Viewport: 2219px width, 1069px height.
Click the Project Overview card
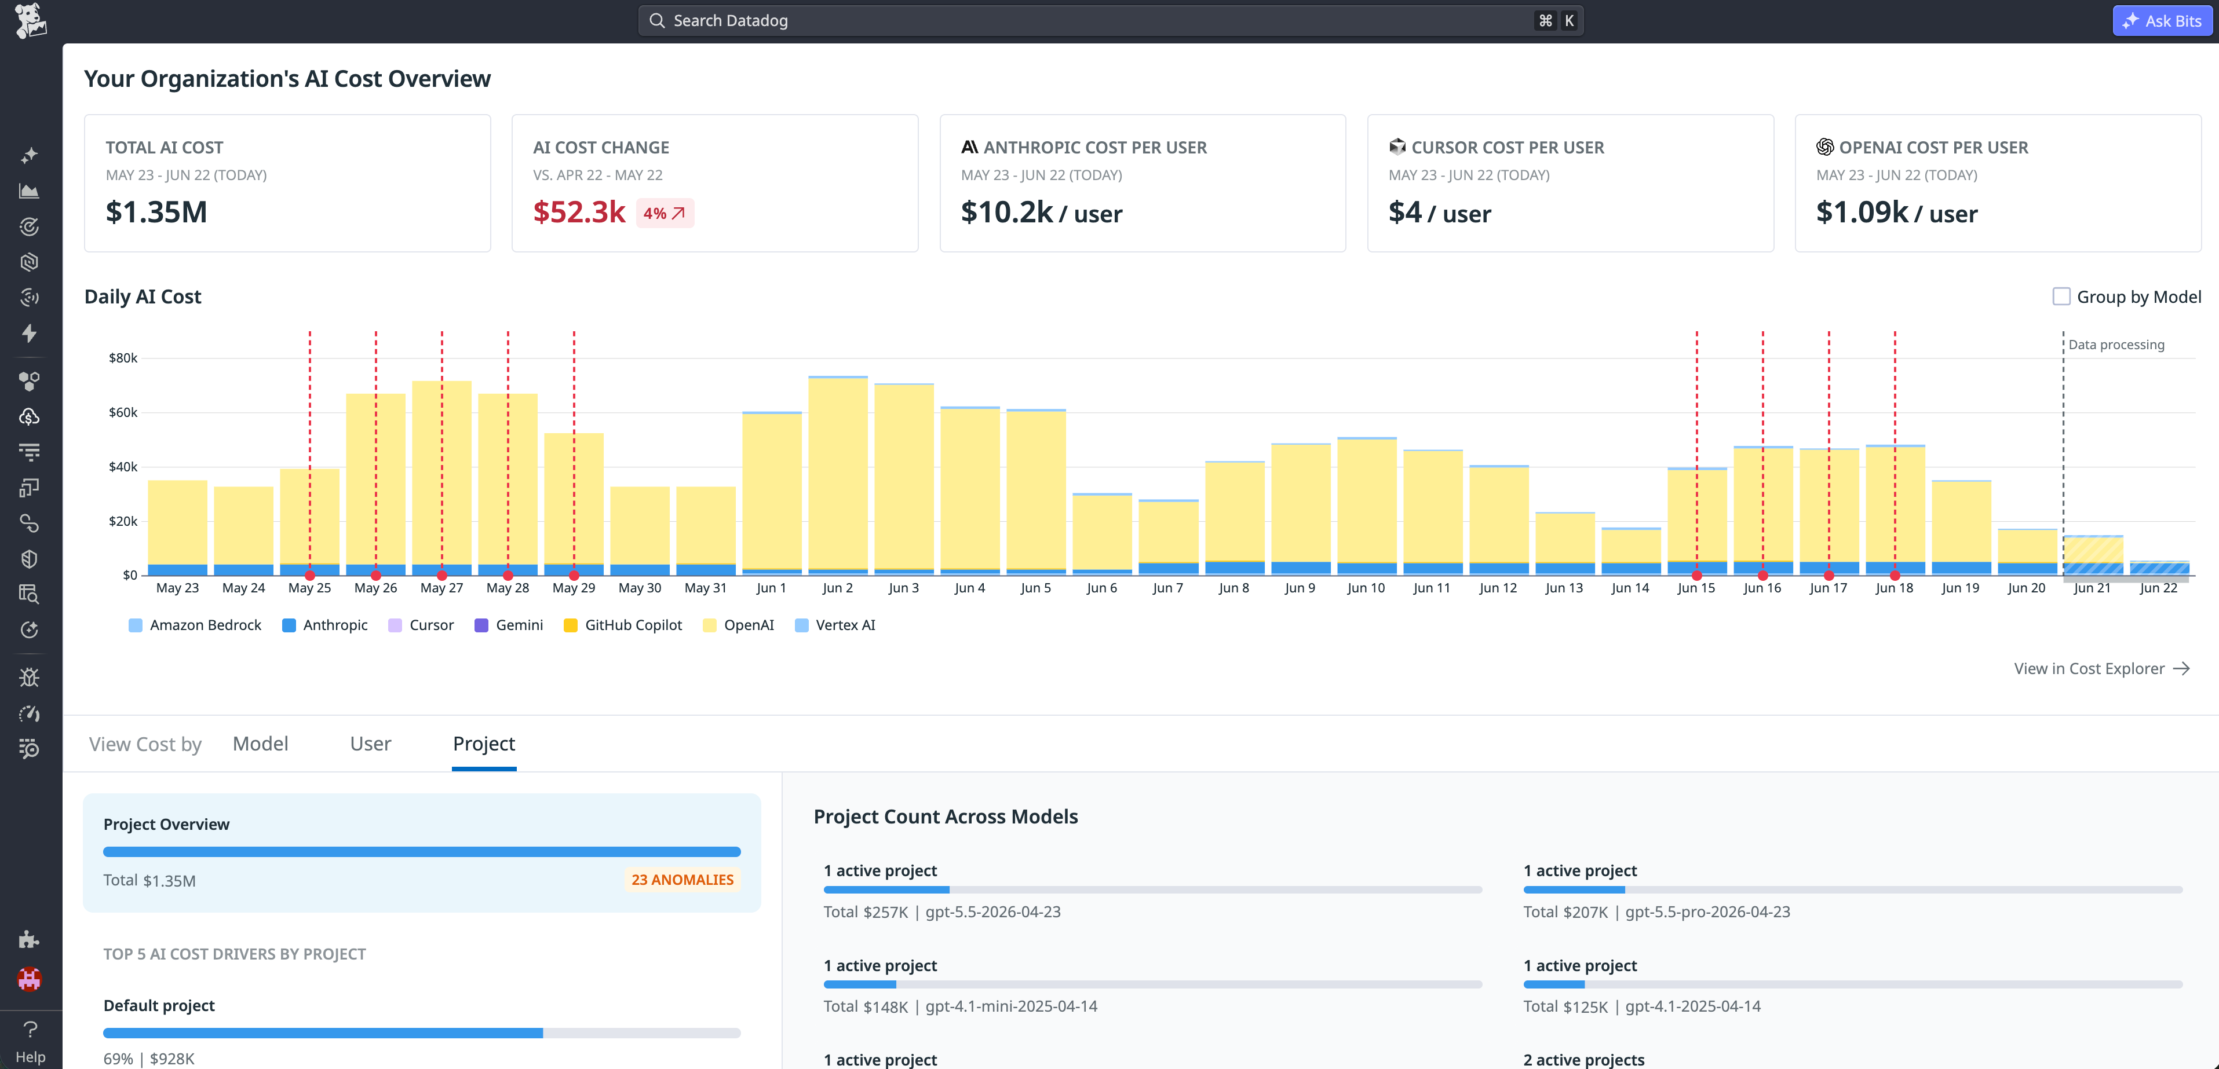[422, 852]
